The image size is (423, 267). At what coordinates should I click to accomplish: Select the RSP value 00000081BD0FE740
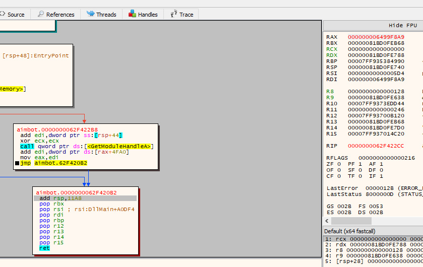click(376, 68)
